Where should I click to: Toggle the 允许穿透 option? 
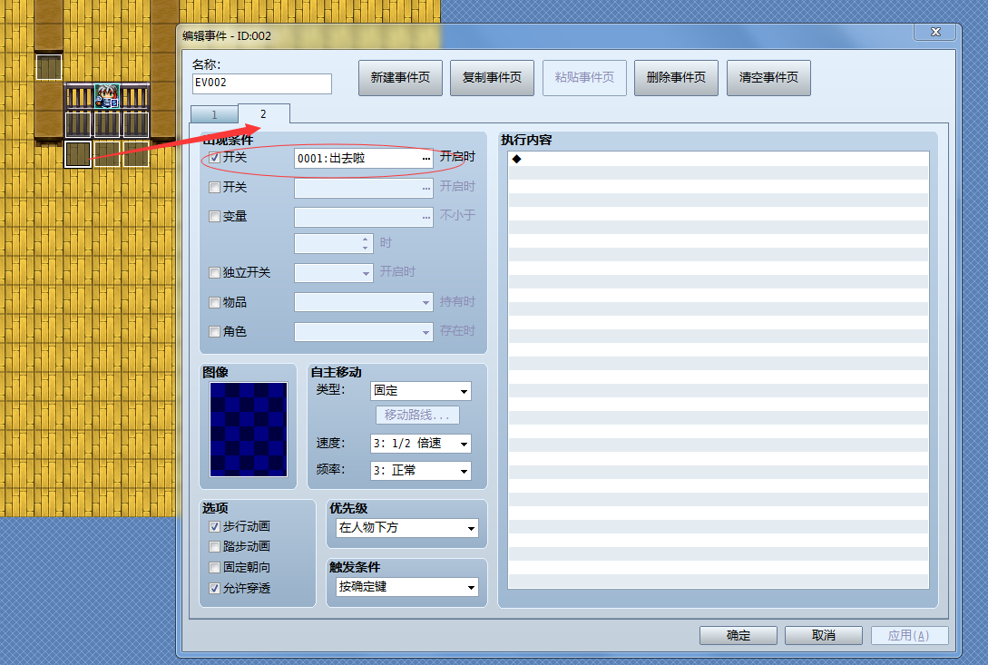pos(215,588)
